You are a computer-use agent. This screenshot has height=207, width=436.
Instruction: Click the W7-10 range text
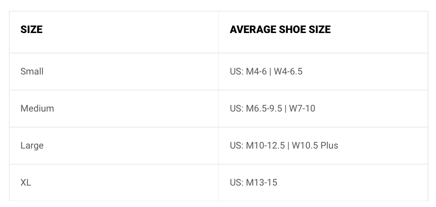pyautogui.click(x=302, y=108)
